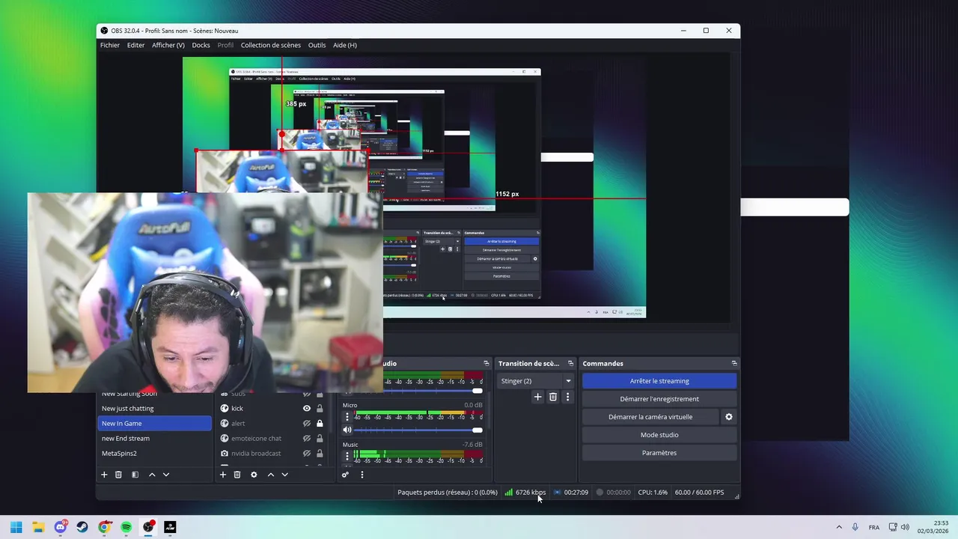
Task: Click Démarrer l'enregistrement button
Action: (x=659, y=399)
